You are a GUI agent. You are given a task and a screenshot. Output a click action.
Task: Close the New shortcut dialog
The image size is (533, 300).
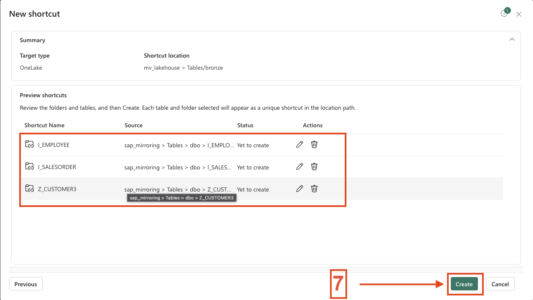(519, 14)
